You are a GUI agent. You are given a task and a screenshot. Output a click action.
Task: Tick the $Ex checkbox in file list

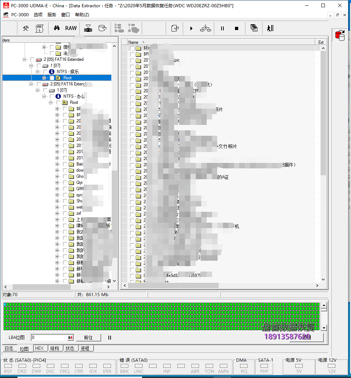[x=132, y=48]
